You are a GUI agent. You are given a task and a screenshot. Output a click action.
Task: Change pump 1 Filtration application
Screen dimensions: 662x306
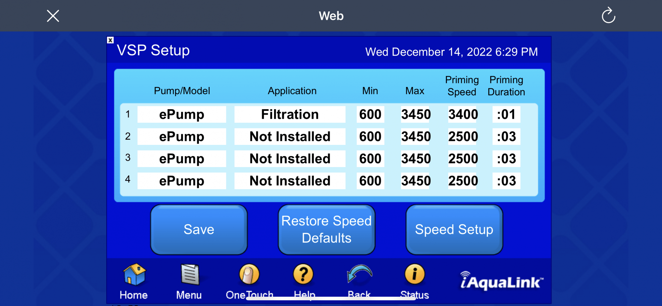(290, 114)
